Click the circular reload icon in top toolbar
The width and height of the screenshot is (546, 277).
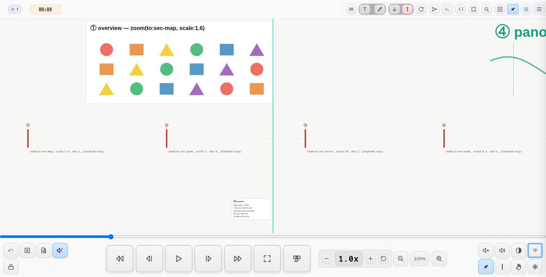pos(421,9)
